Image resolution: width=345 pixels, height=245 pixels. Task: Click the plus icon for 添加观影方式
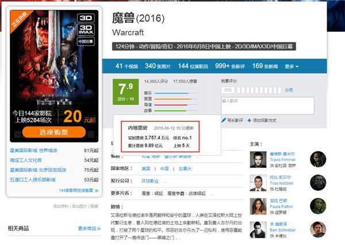point(250,120)
